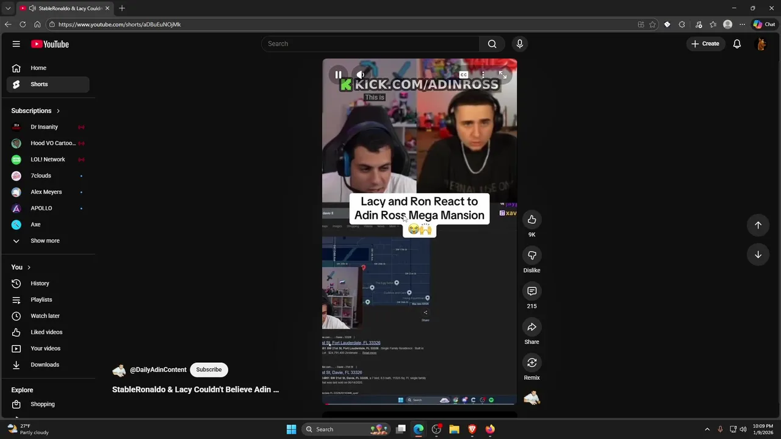This screenshot has width=781, height=439.
Task: Open Axe channel
Action: [x=48, y=224]
